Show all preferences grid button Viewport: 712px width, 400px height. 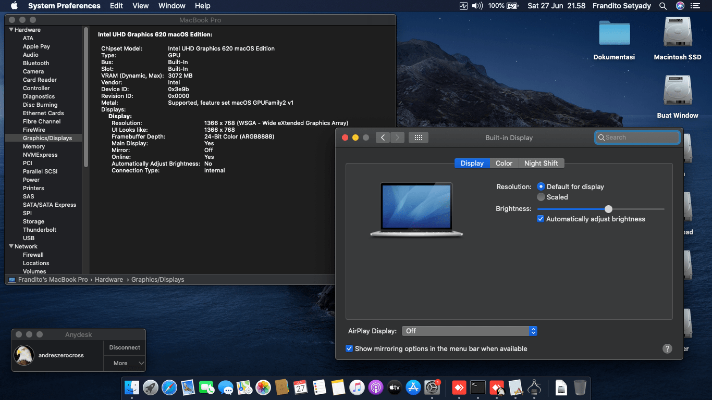click(419, 137)
